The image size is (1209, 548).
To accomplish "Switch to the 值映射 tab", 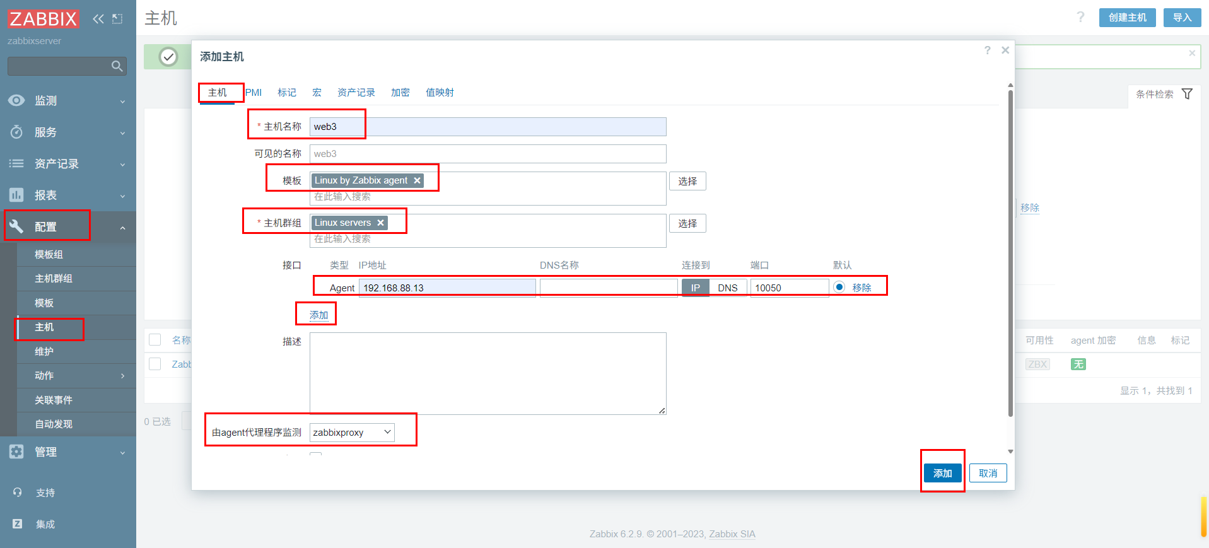I will point(440,93).
